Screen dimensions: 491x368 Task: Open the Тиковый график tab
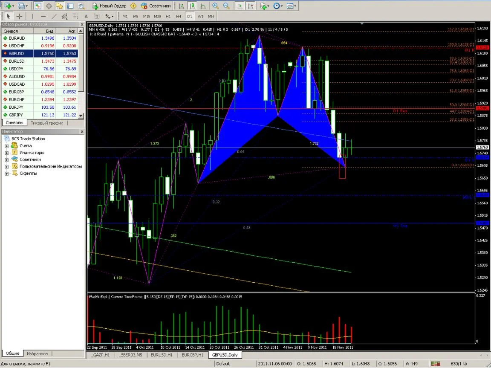pyautogui.click(x=46, y=123)
